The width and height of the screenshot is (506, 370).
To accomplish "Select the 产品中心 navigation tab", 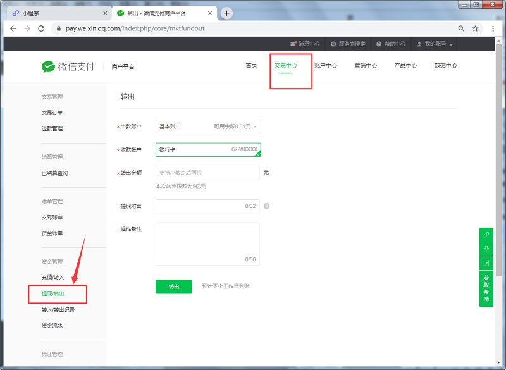I will pyautogui.click(x=405, y=66).
